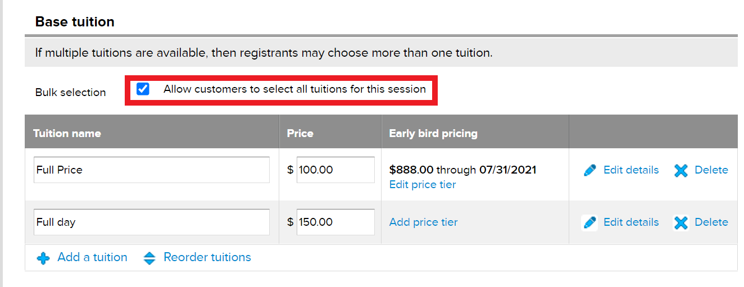The image size is (744, 287).
Task: Click the X delete icon for Full day
Action: pos(681,222)
